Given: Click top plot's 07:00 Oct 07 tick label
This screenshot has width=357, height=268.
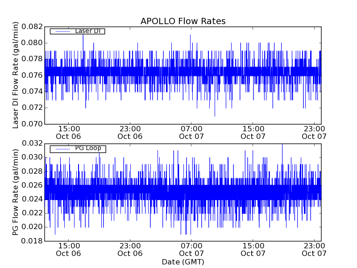Looking at the screenshot, I should 191,132.
